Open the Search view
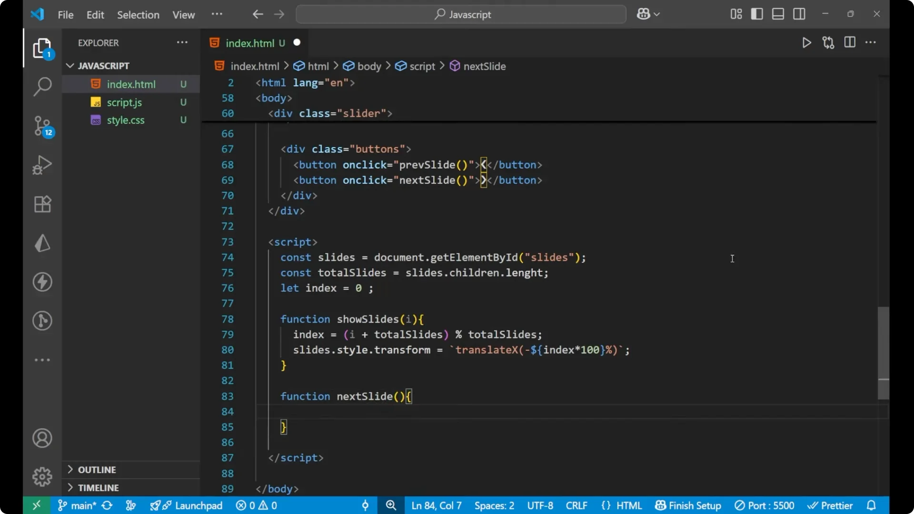 tap(42, 87)
